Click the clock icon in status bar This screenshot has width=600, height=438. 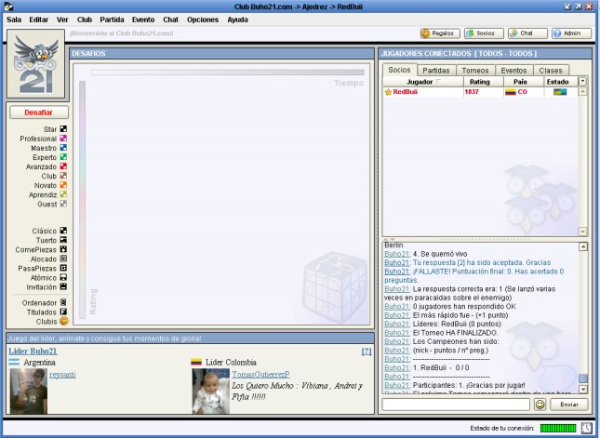[587, 428]
